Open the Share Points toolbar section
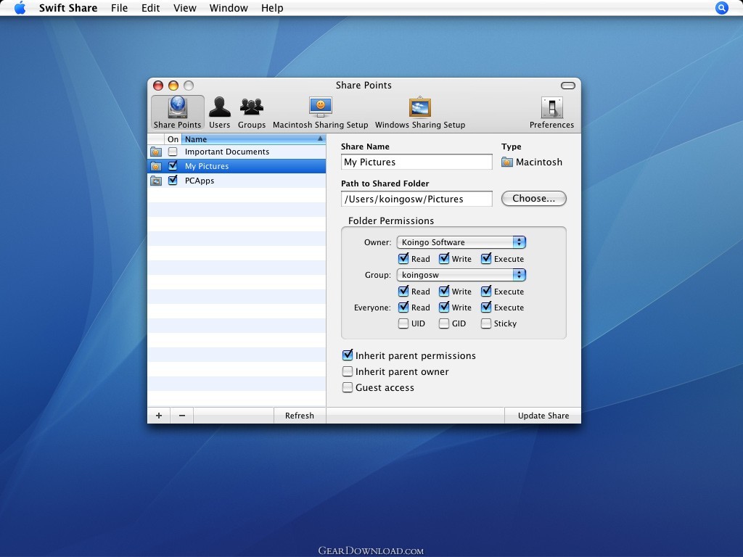 click(x=177, y=112)
